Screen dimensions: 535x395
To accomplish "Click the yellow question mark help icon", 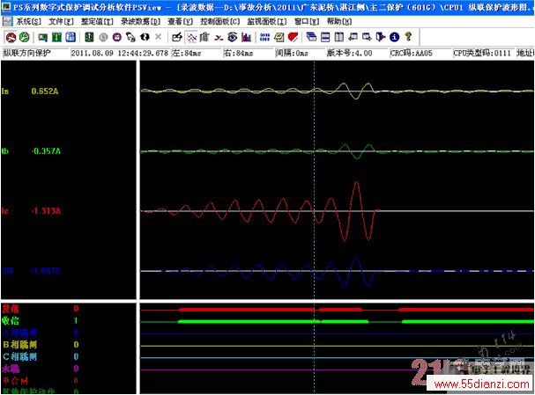I will click(x=408, y=36).
